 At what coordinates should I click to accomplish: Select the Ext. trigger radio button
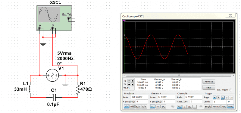click(230, 90)
